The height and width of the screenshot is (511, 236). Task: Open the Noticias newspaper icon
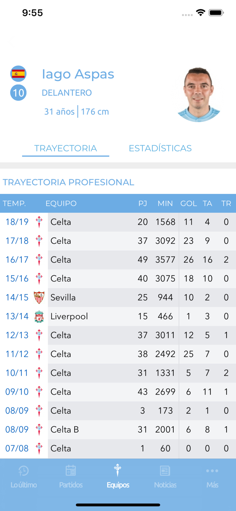coord(165,470)
